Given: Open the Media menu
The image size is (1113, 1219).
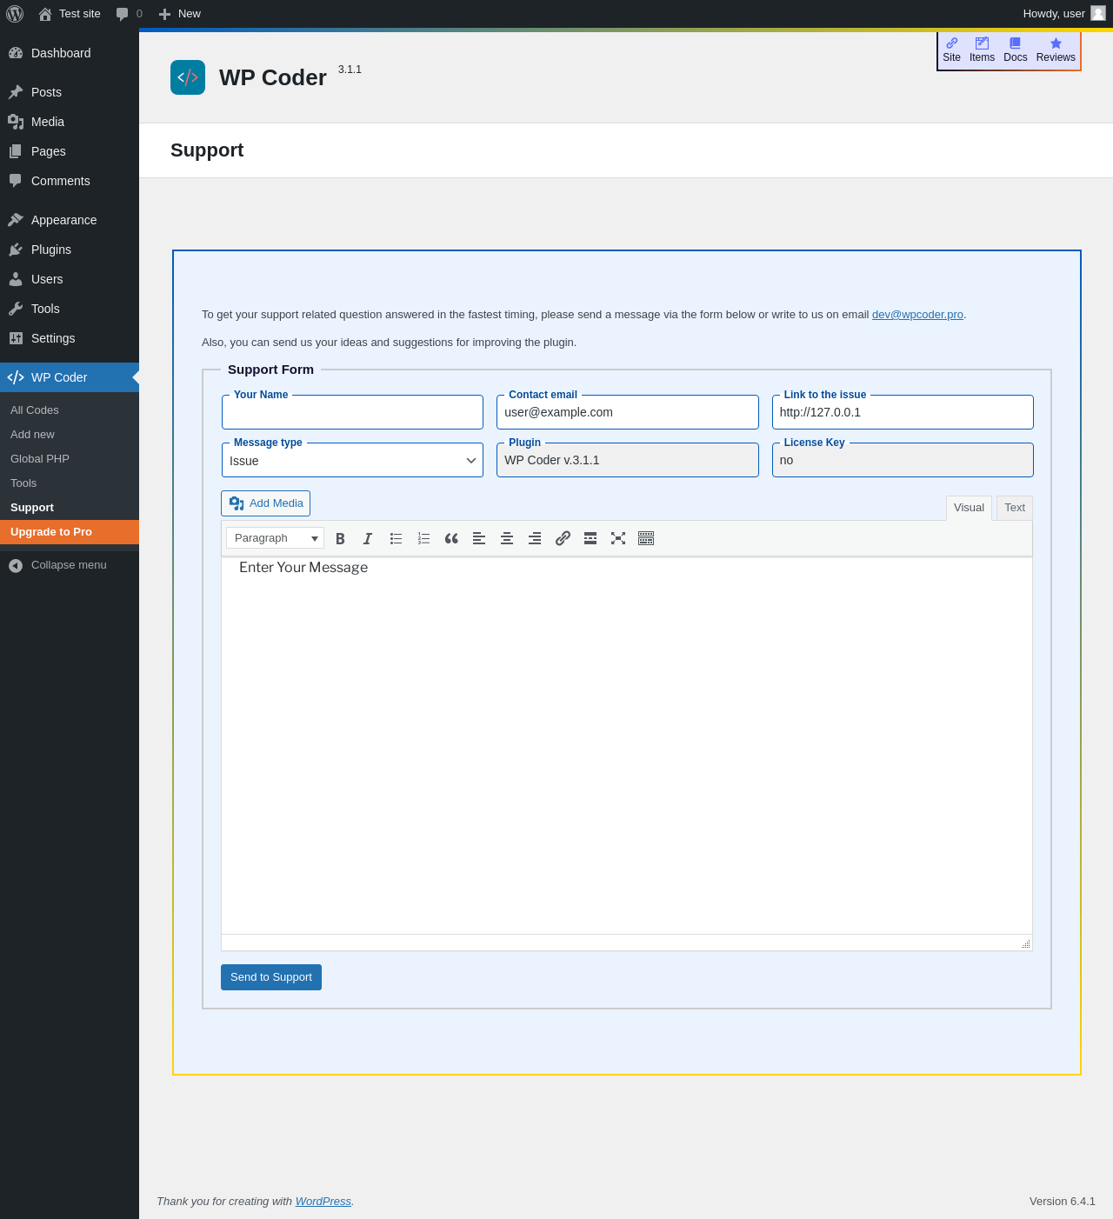Looking at the screenshot, I should tap(70, 122).
